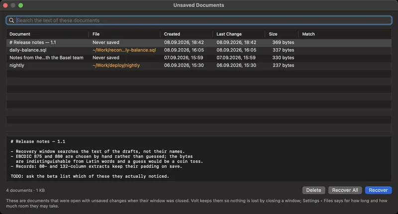Screen dimensions: 398x214
Task: Open the ~/Work/recon…ly-balance.sql file path
Action: (x=124, y=50)
